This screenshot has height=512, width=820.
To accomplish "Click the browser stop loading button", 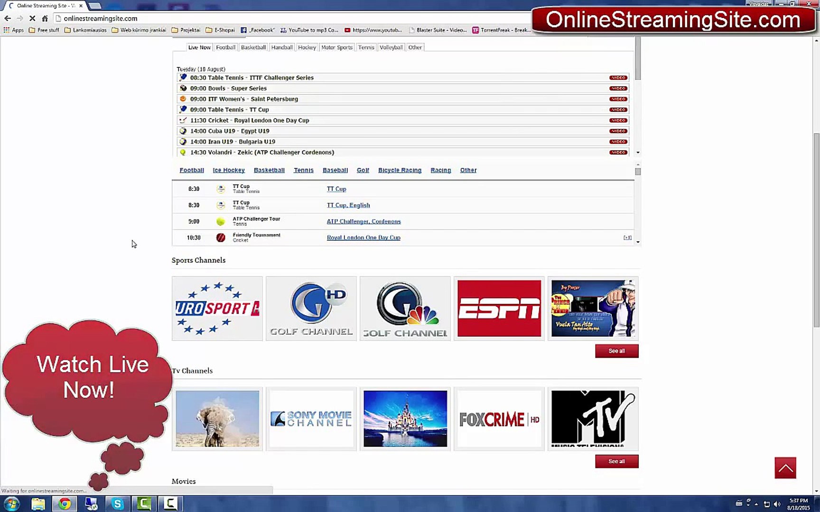I will point(32,18).
